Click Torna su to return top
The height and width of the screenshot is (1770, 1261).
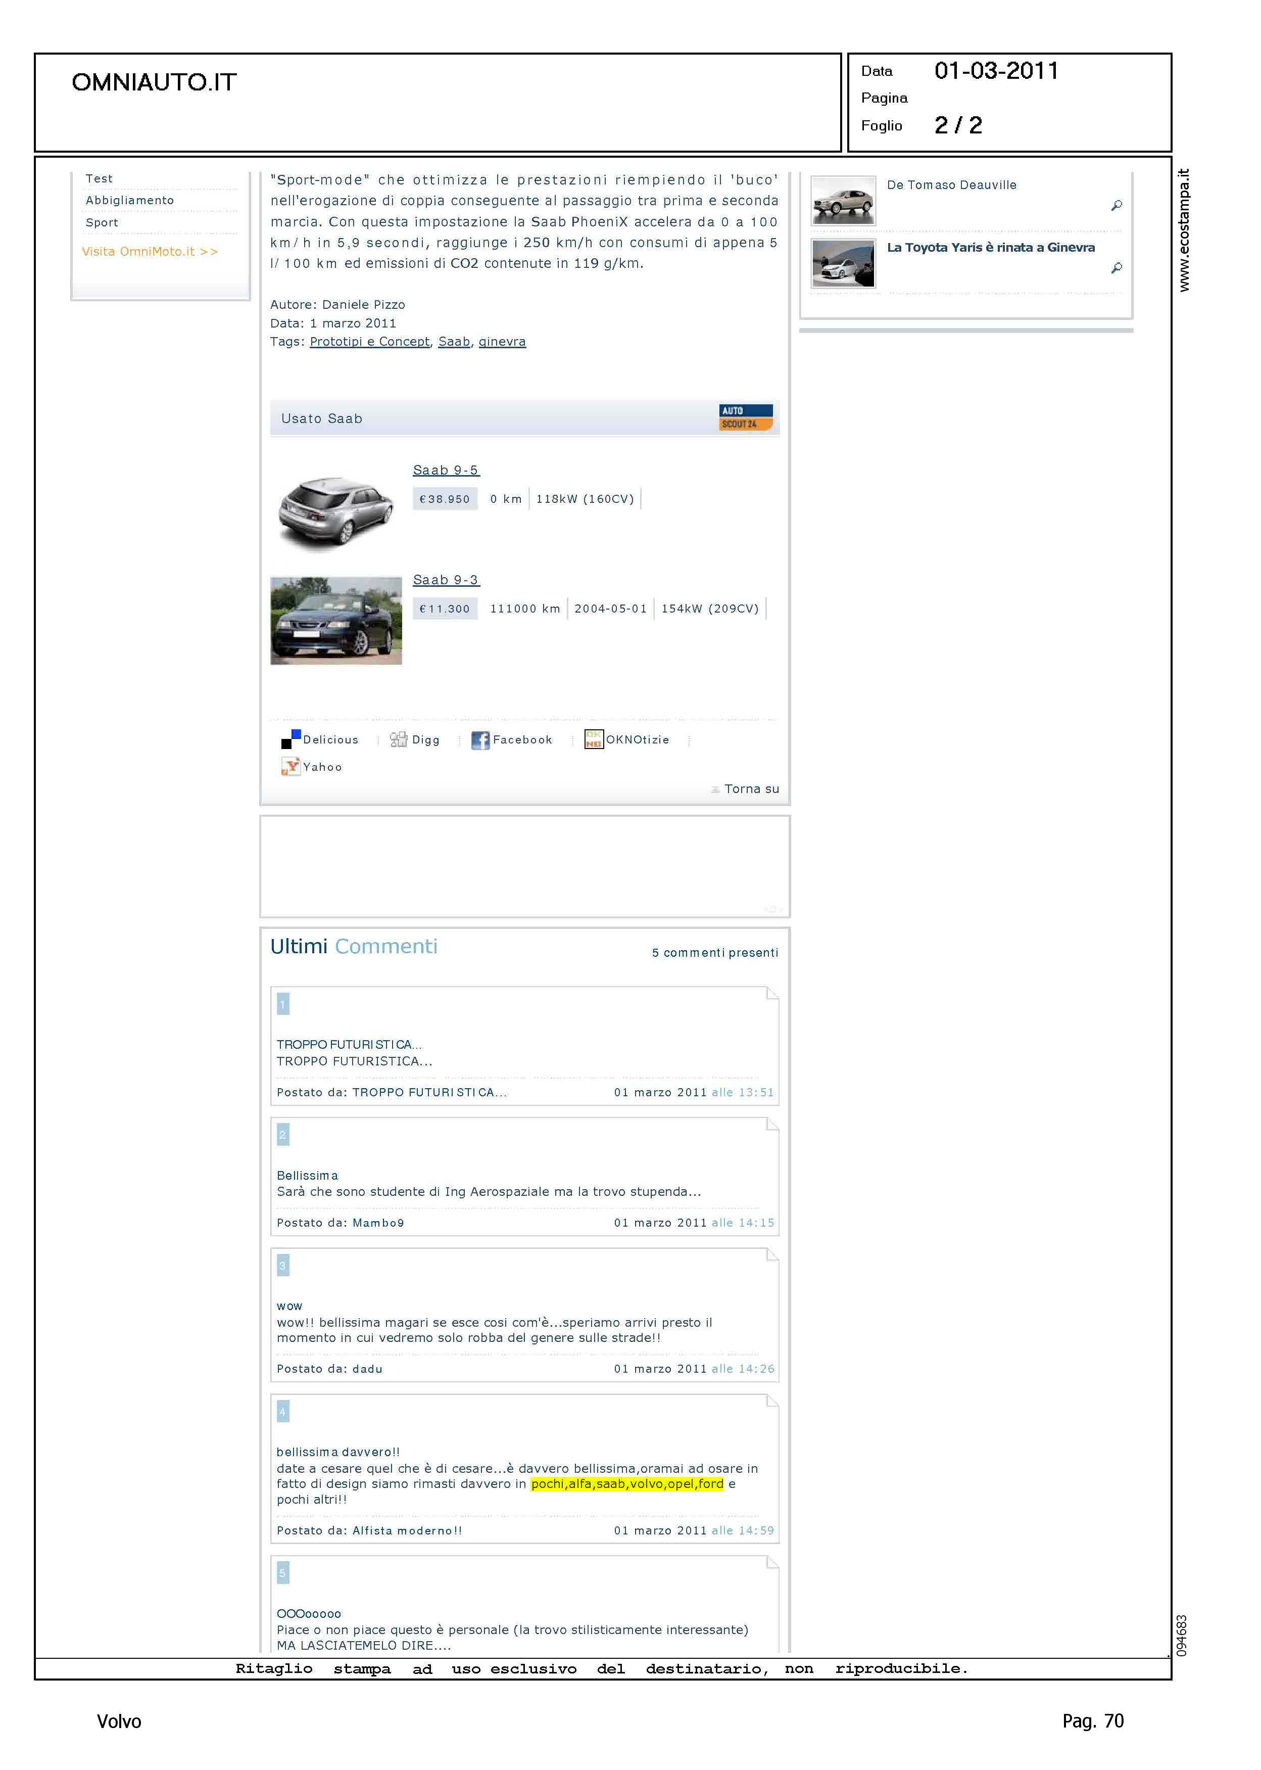click(x=751, y=789)
